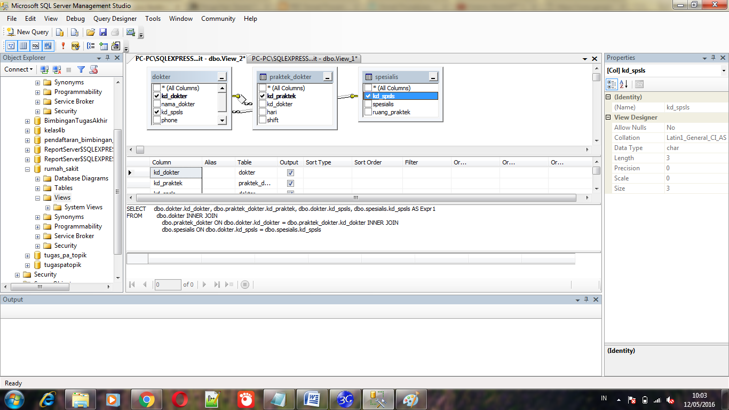Click the Database Engine Query icon
Image resolution: width=729 pixels, height=410 pixels.
click(60, 32)
